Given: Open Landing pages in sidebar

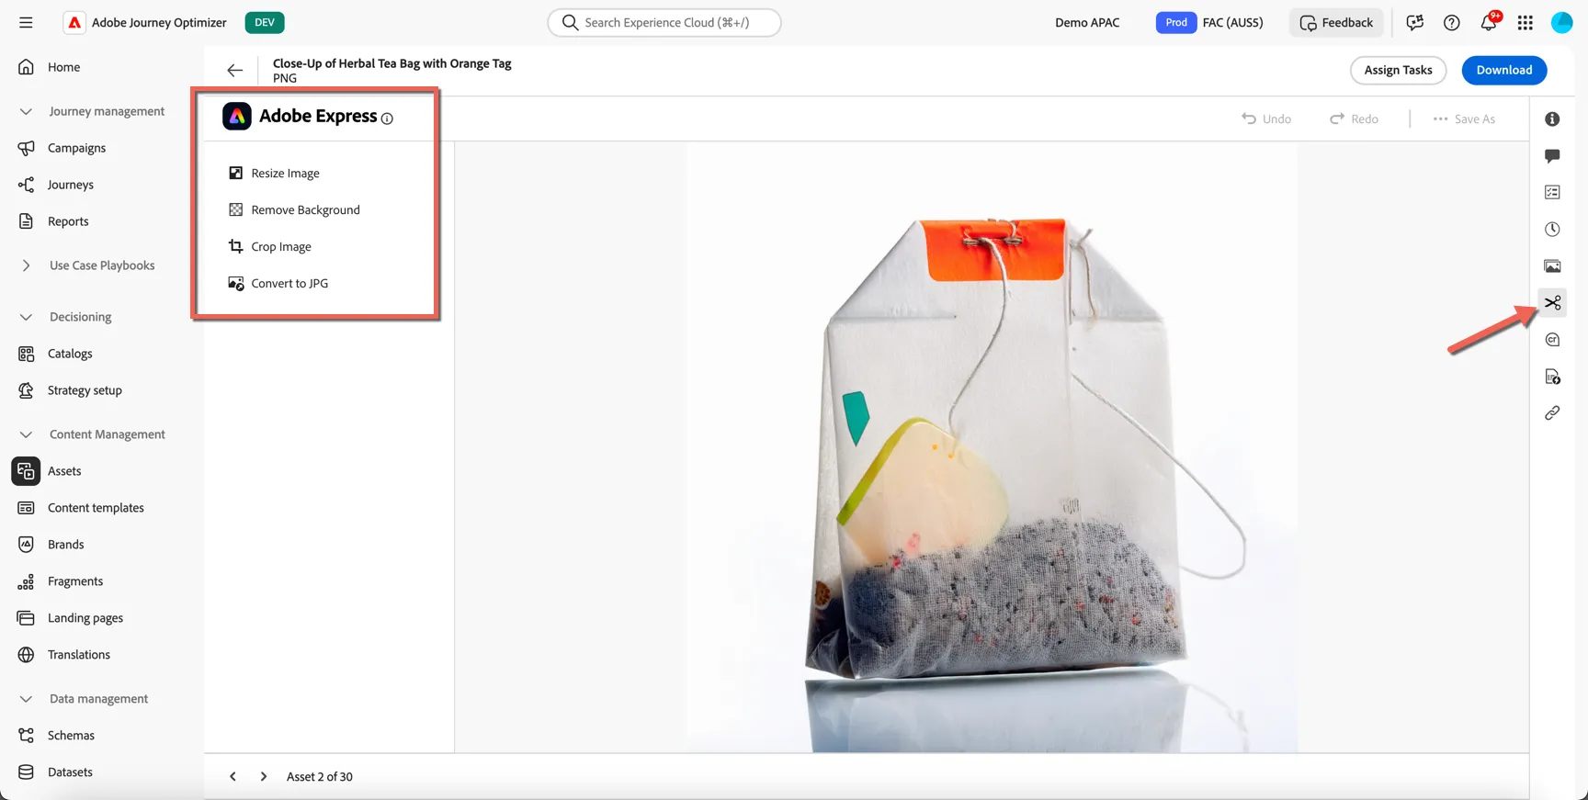Looking at the screenshot, I should point(85,618).
